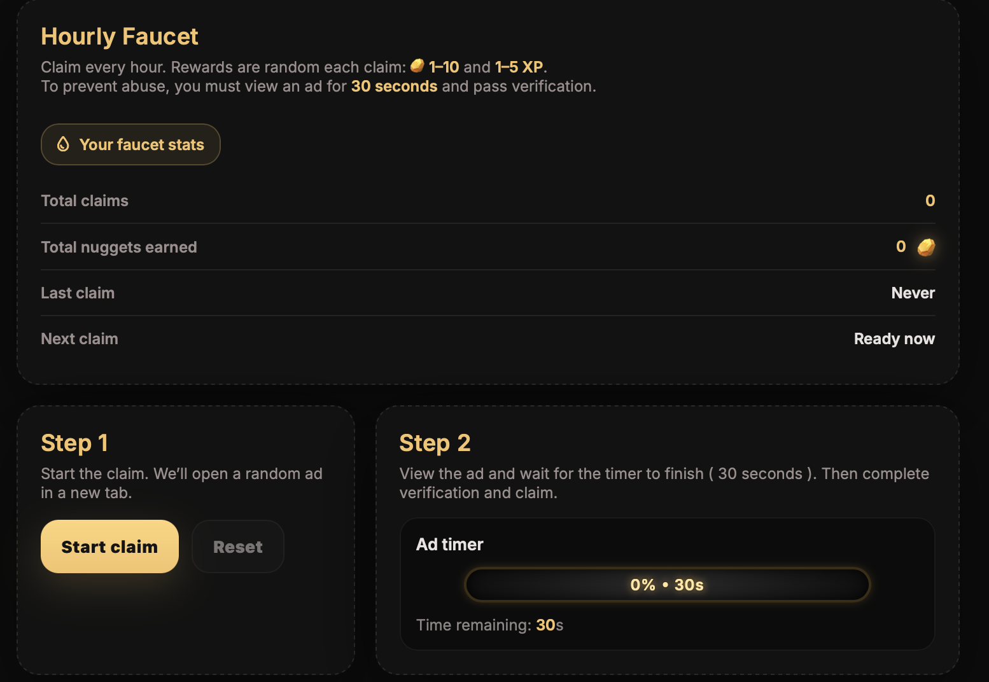
Task: Click the Total nuggets earned label
Action: pos(119,247)
